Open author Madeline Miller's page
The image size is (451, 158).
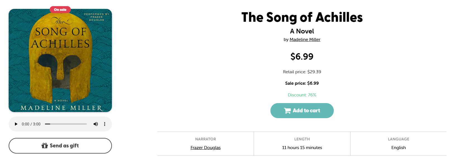tap(305, 40)
